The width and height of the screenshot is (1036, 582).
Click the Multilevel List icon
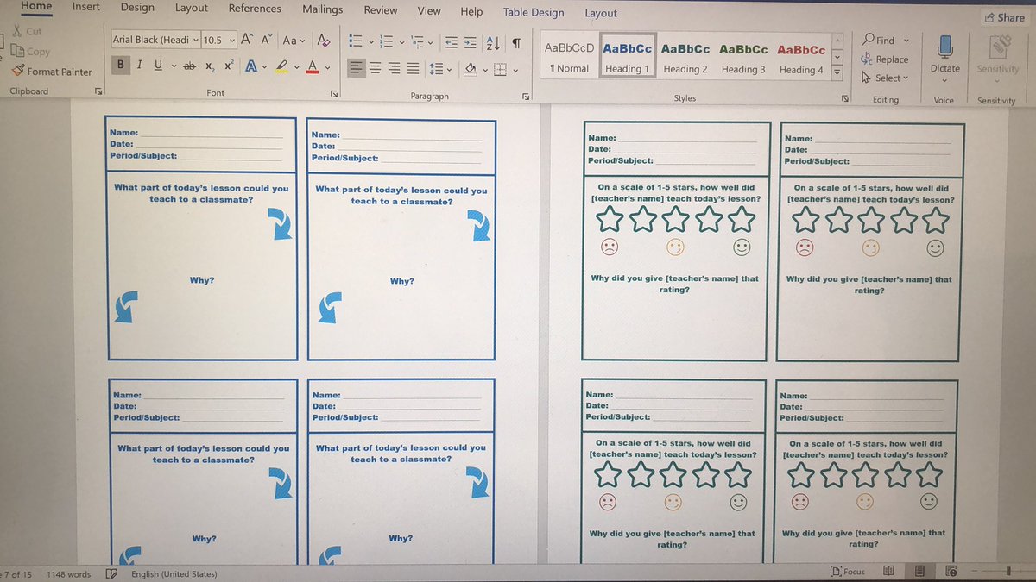[418, 41]
